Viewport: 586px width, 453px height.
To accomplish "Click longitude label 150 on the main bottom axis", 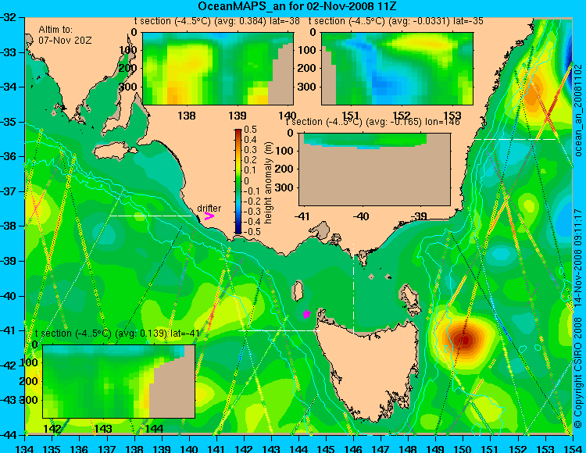I will (463, 448).
